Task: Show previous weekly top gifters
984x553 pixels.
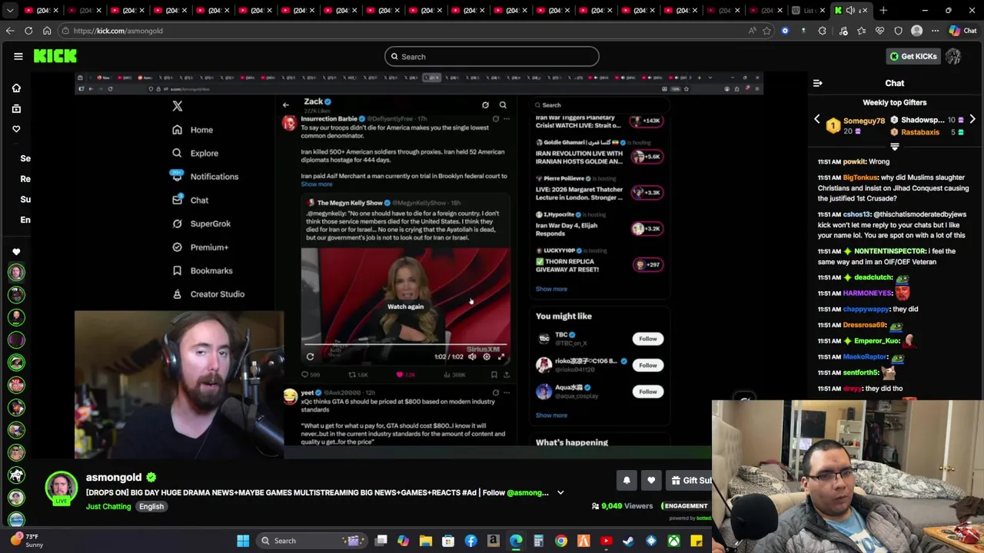Action: (x=817, y=120)
